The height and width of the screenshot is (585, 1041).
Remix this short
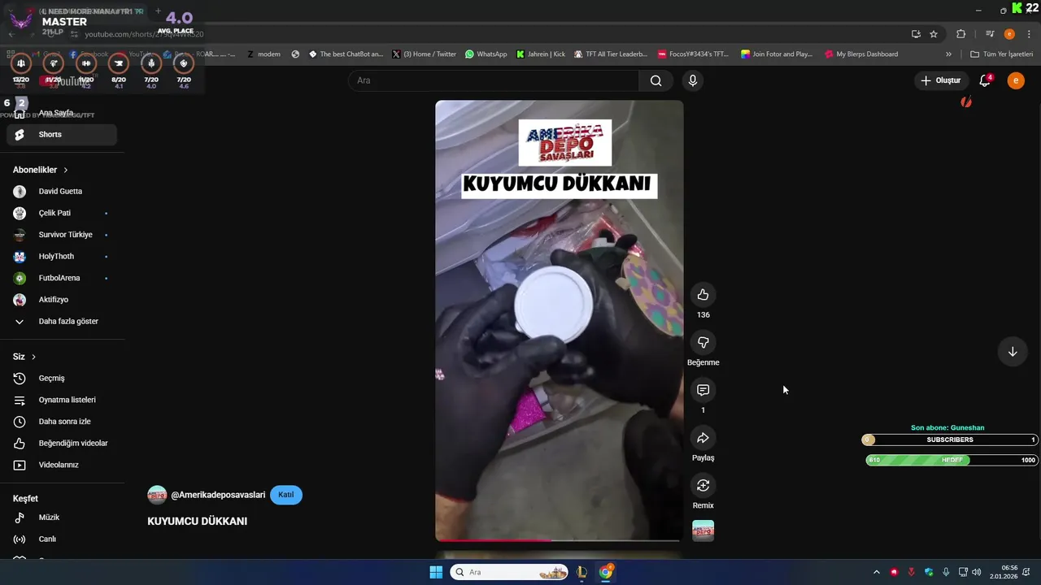point(703,485)
